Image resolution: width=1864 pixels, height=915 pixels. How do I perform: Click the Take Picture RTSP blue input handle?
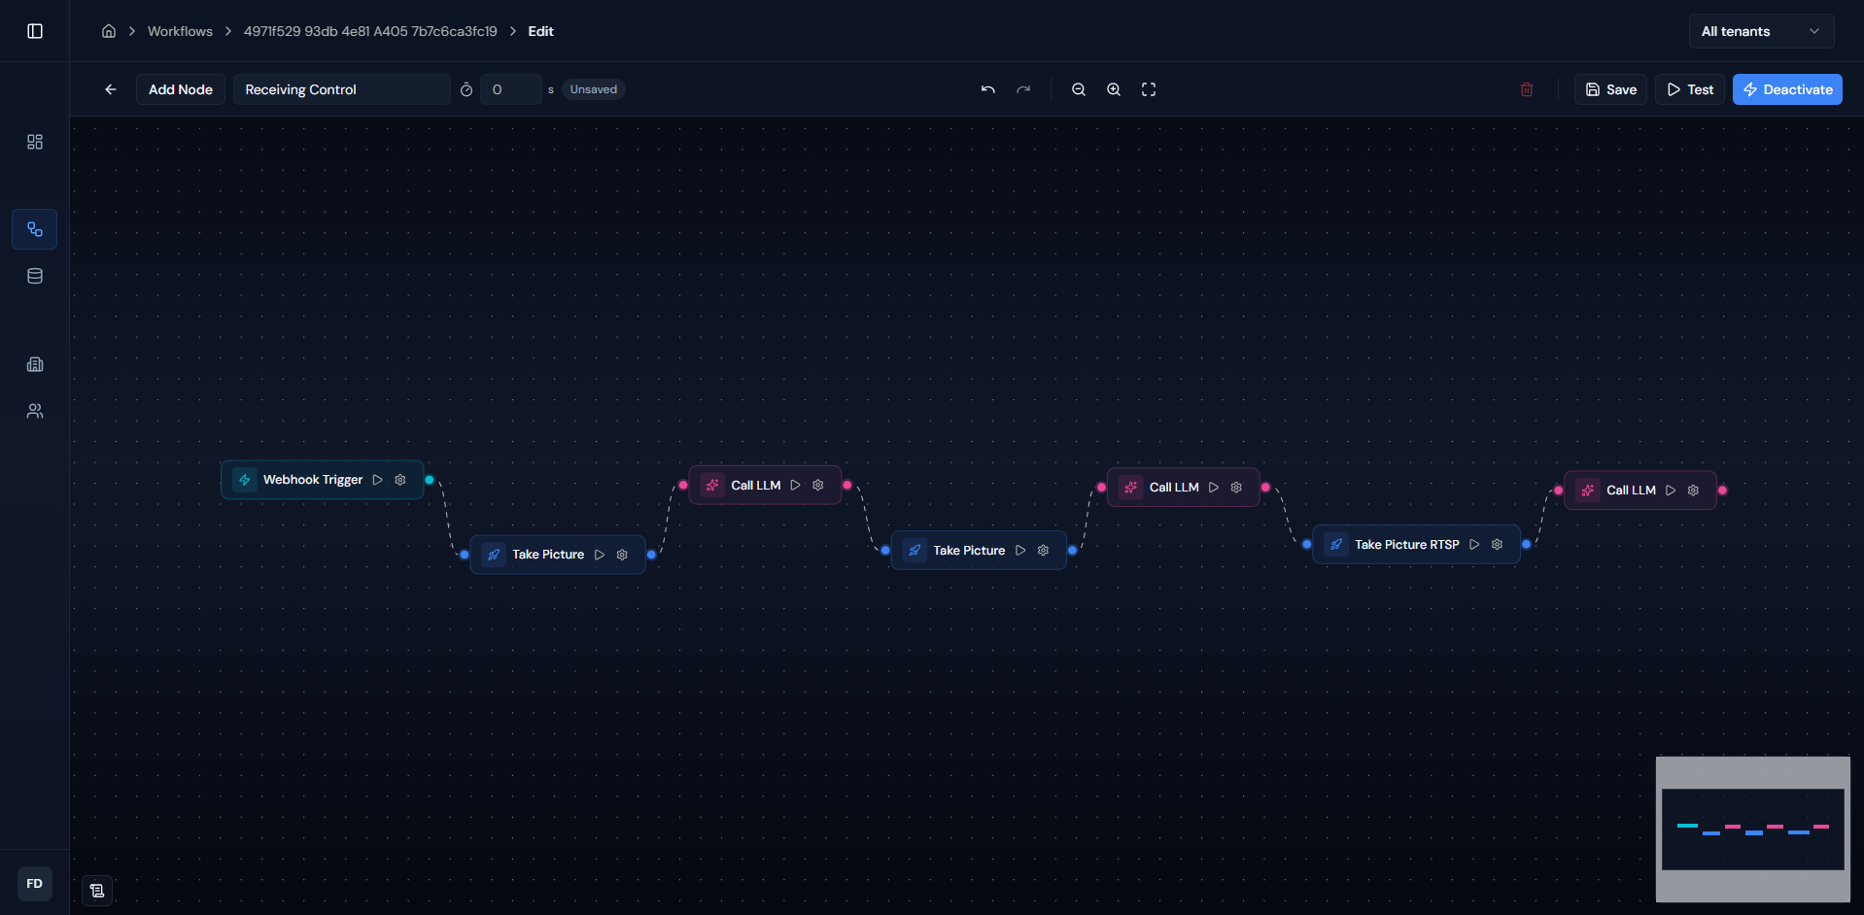[x=1307, y=545]
